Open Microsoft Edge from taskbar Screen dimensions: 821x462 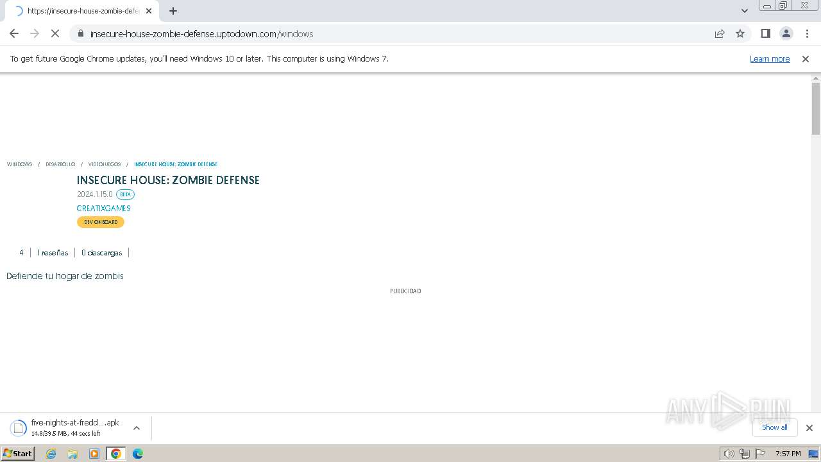[x=137, y=454]
